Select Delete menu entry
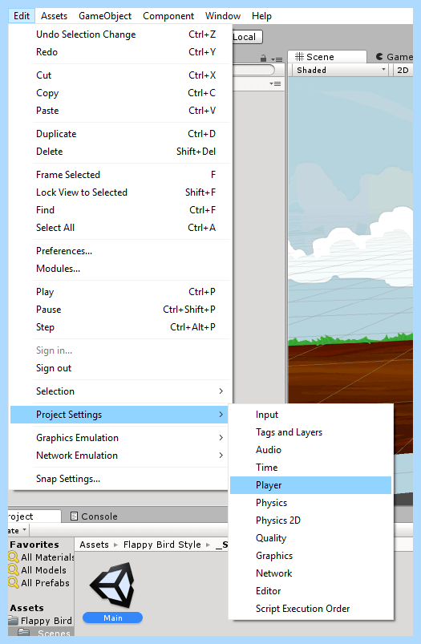 [121, 152]
